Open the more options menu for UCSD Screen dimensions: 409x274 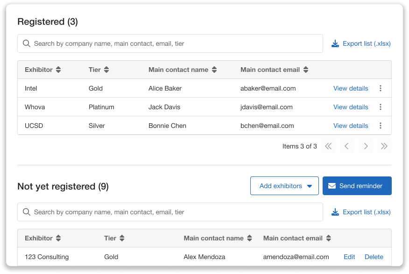(381, 126)
